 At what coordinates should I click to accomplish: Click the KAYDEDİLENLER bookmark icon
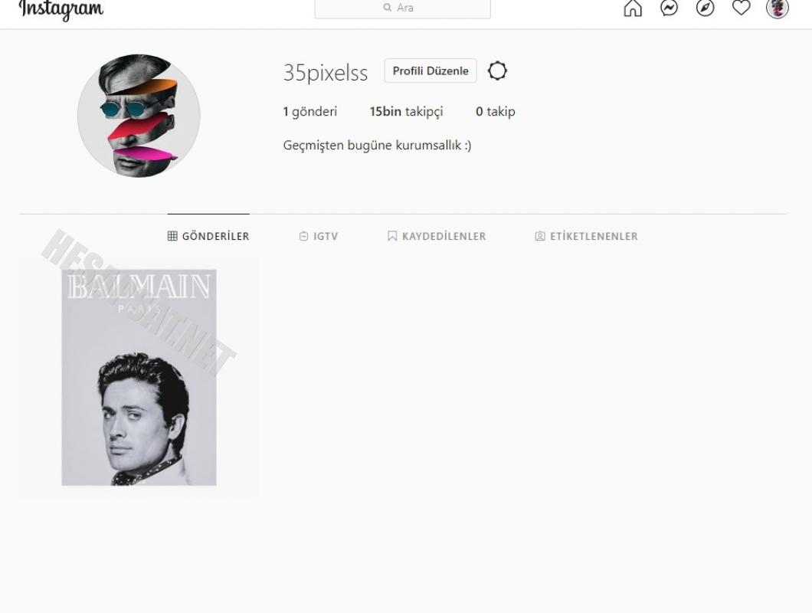pyautogui.click(x=392, y=236)
